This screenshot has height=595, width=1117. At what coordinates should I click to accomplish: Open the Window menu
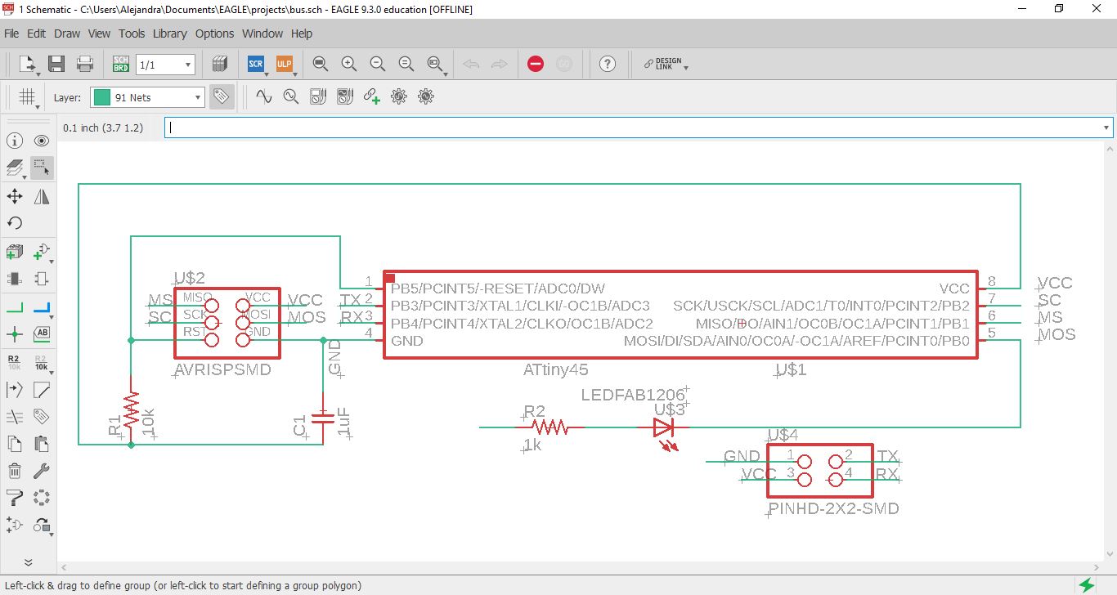262,34
